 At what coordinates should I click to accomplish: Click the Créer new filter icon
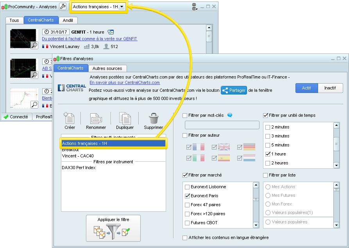point(70,118)
